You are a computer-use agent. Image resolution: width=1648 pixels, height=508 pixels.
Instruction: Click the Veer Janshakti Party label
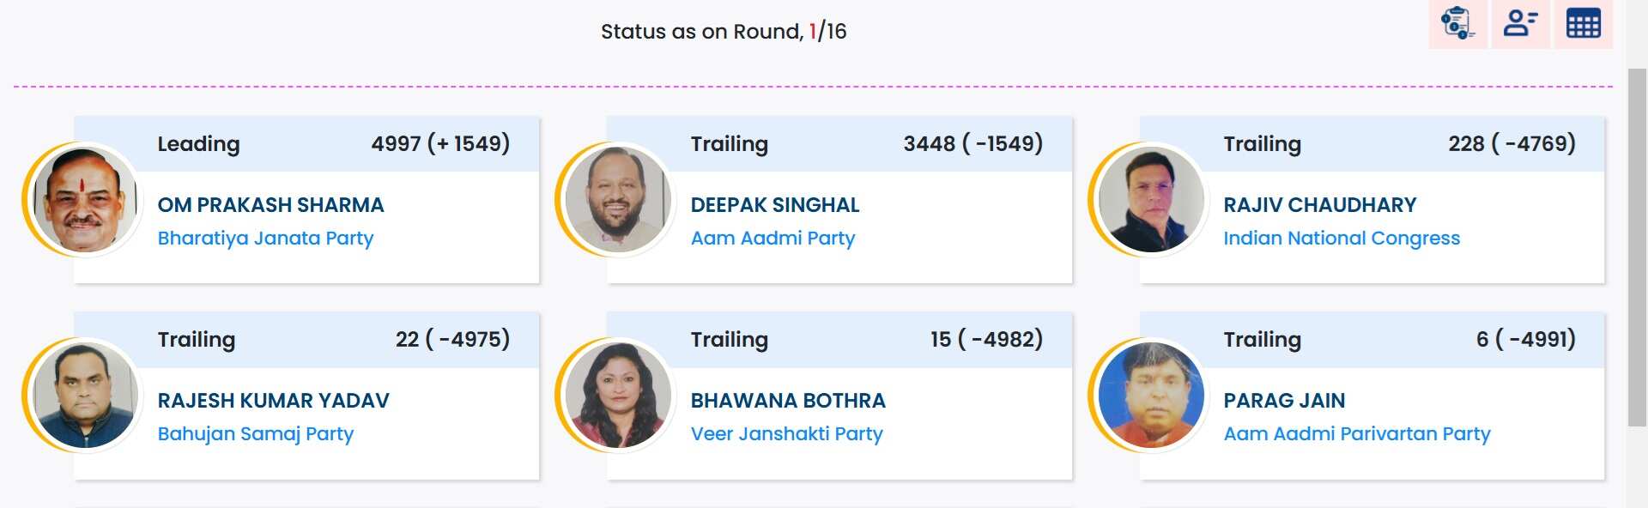tap(786, 433)
